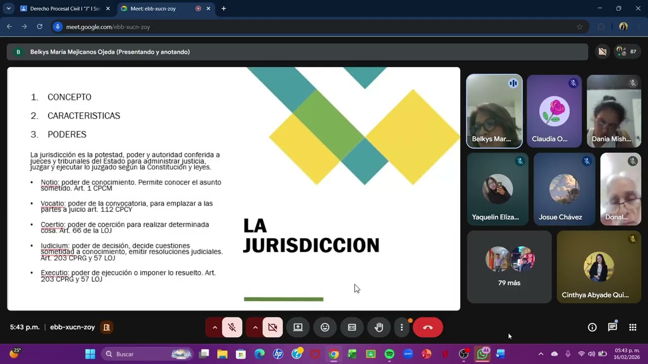This screenshot has height=364, width=648.
Task: Open the chat panel icon
Action: pos(613,327)
